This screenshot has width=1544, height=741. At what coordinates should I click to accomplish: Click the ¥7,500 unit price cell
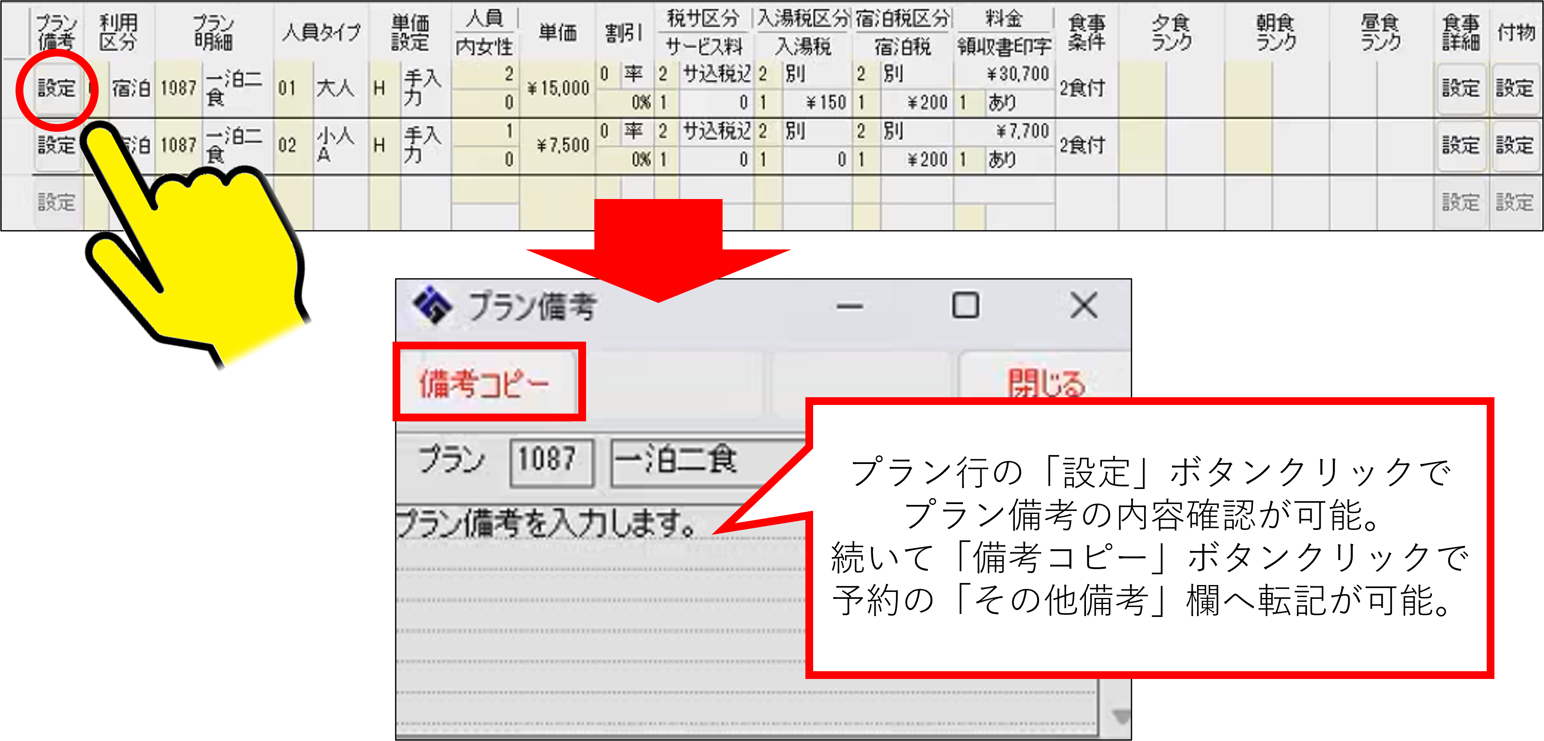coord(558,146)
